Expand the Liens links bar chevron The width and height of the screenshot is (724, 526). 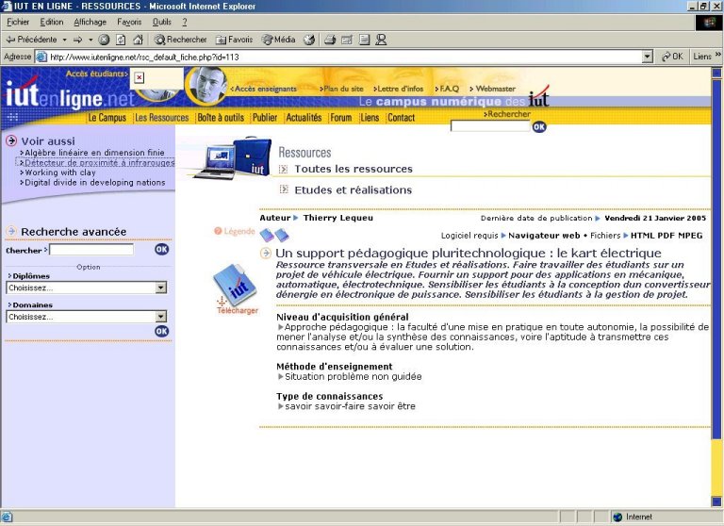(x=718, y=55)
